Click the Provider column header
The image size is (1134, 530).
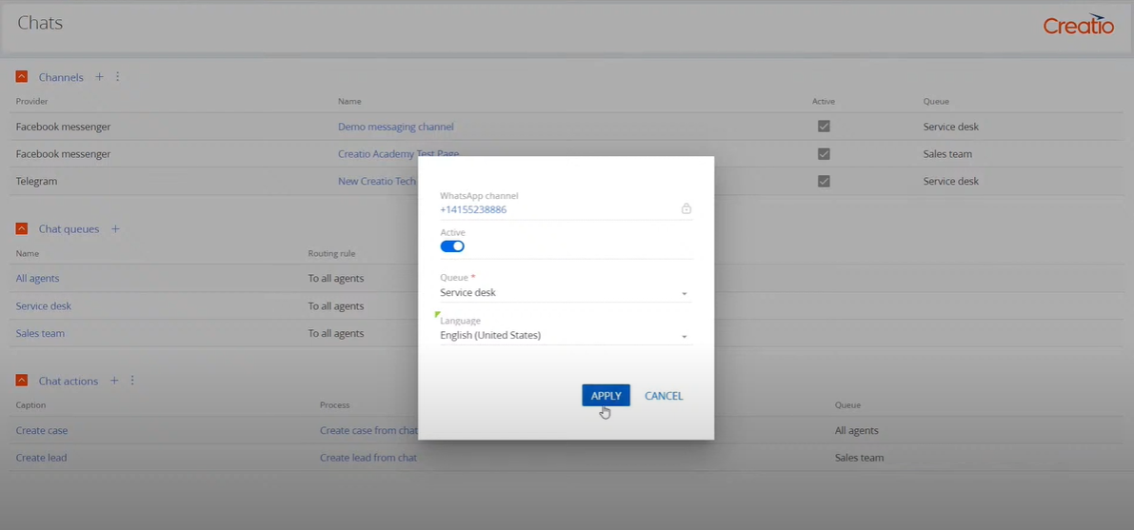coord(31,101)
